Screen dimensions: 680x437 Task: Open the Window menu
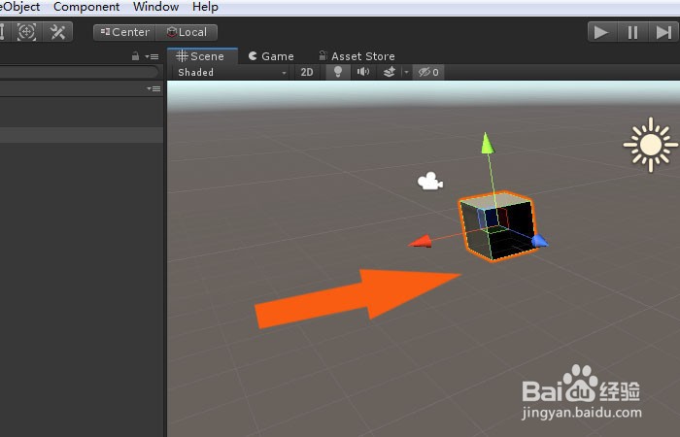(155, 7)
